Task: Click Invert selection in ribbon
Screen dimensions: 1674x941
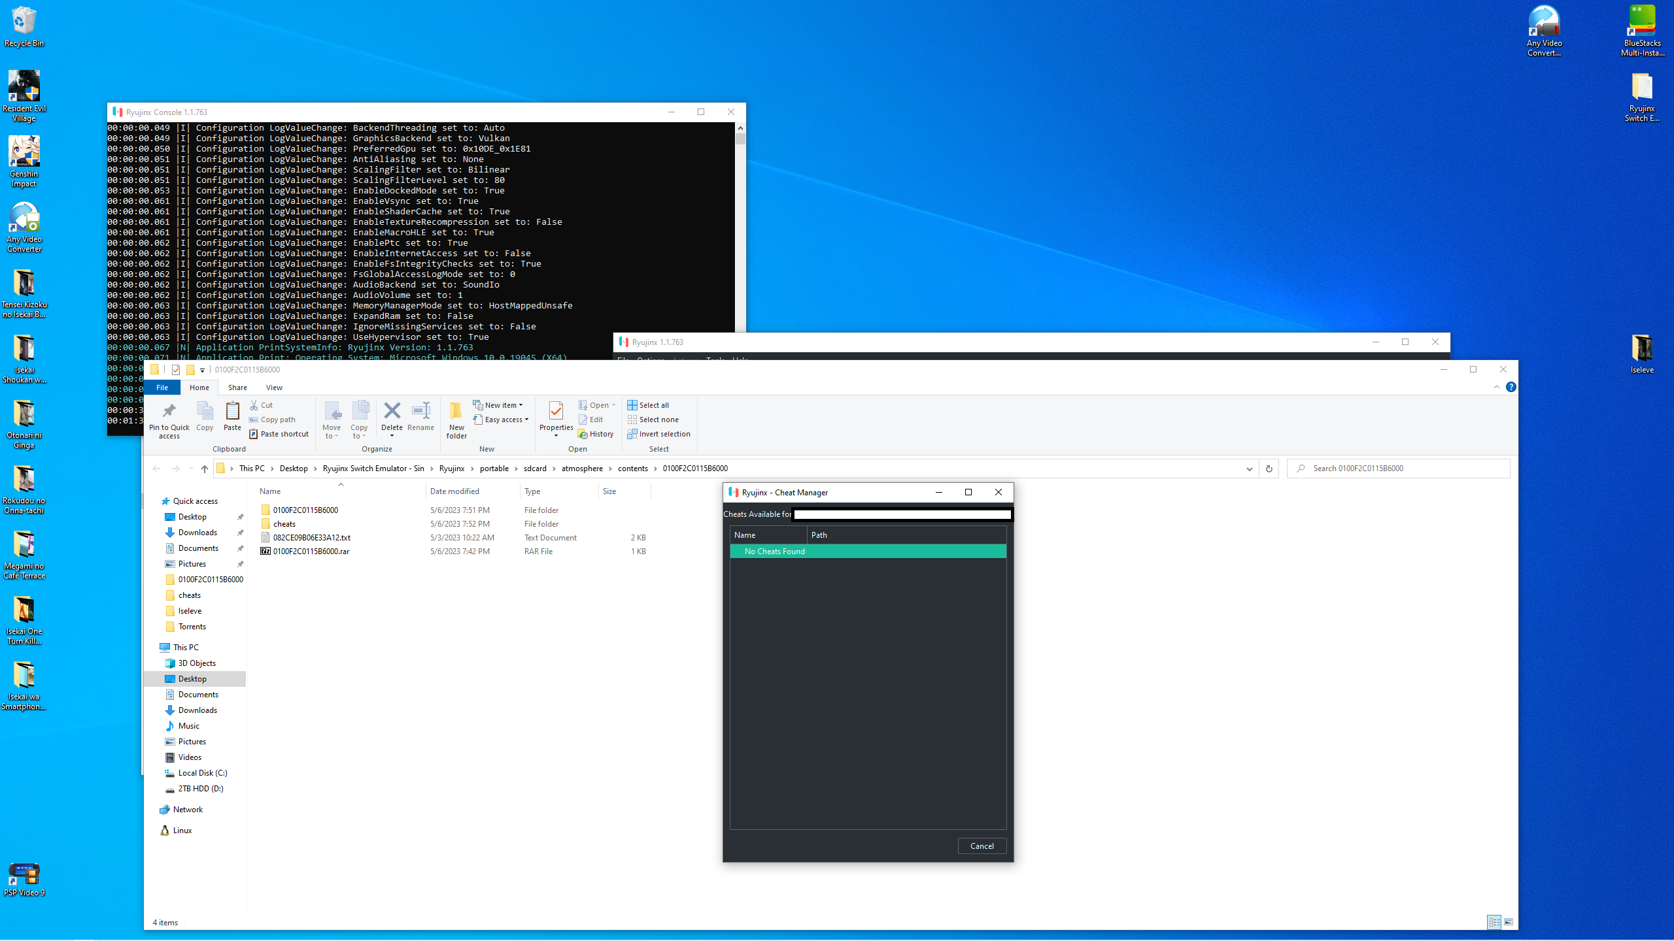Action: [658, 434]
